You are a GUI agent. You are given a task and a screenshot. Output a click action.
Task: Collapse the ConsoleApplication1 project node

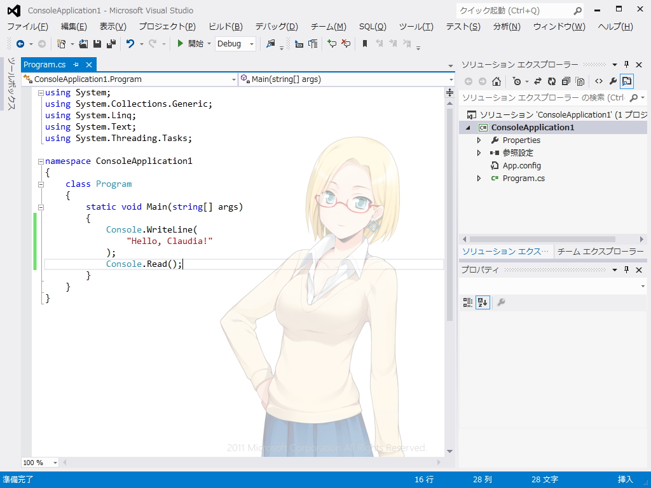click(469, 128)
